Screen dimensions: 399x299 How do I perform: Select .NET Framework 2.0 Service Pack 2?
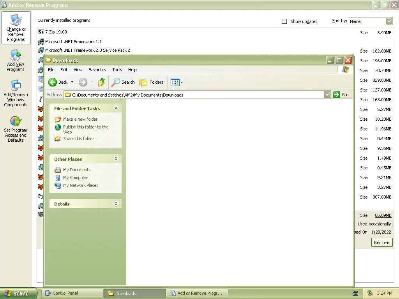click(215, 50)
